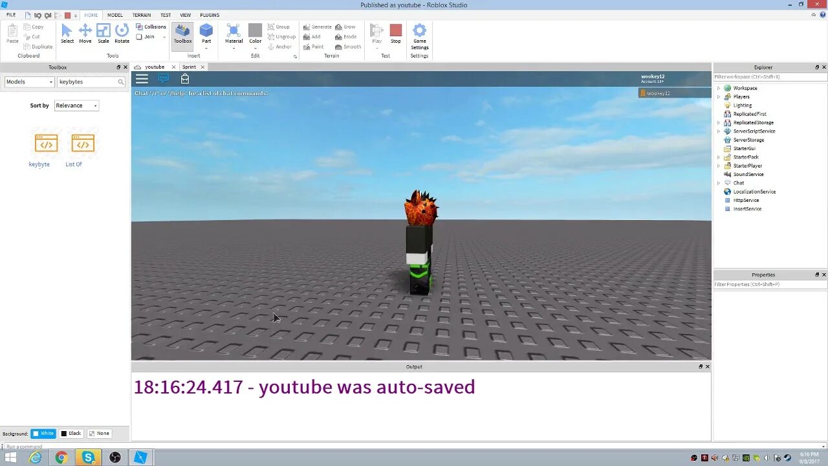This screenshot has height=466, width=828.
Task: Open the FILE menu
Action: [11, 15]
